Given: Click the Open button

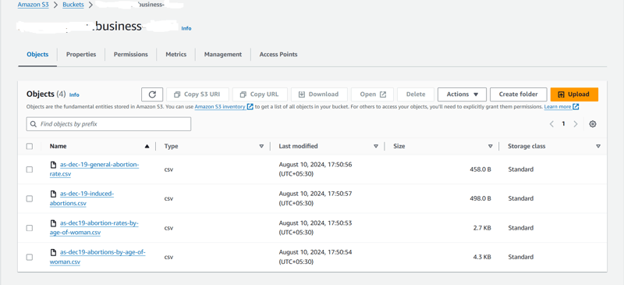Looking at the screenshot, I should click(373, 94).
